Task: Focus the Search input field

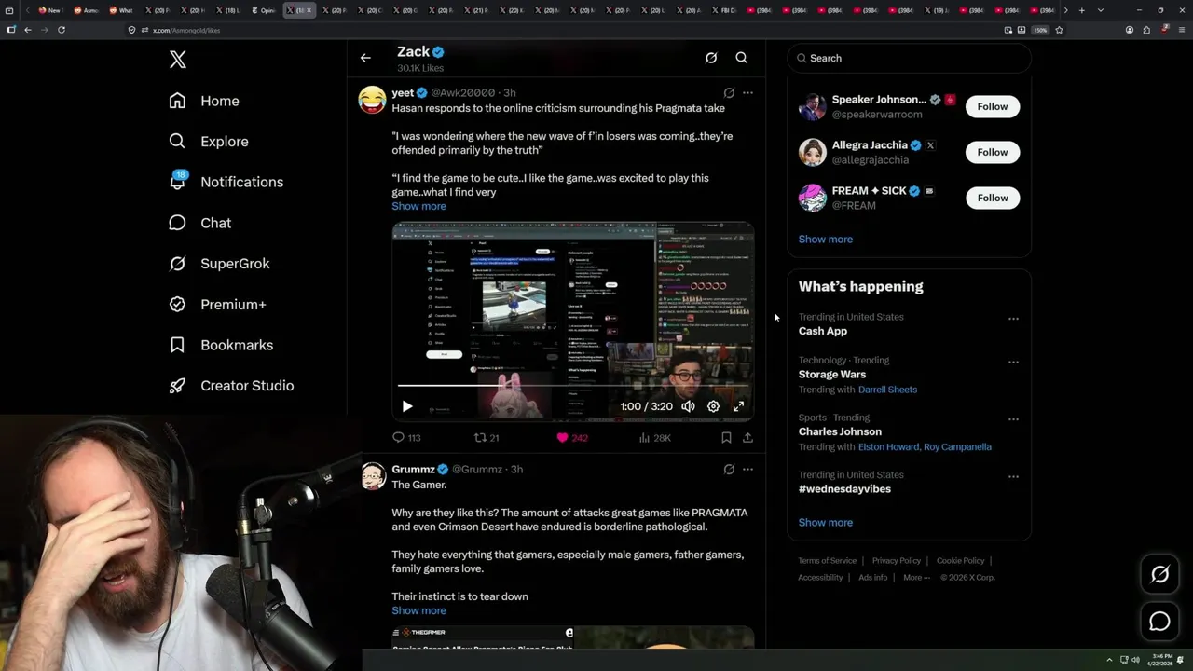Action: tap(909, 58)
